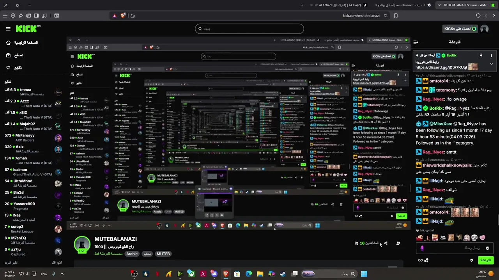Open the emoji picker in chat

[x=487, y=248]
